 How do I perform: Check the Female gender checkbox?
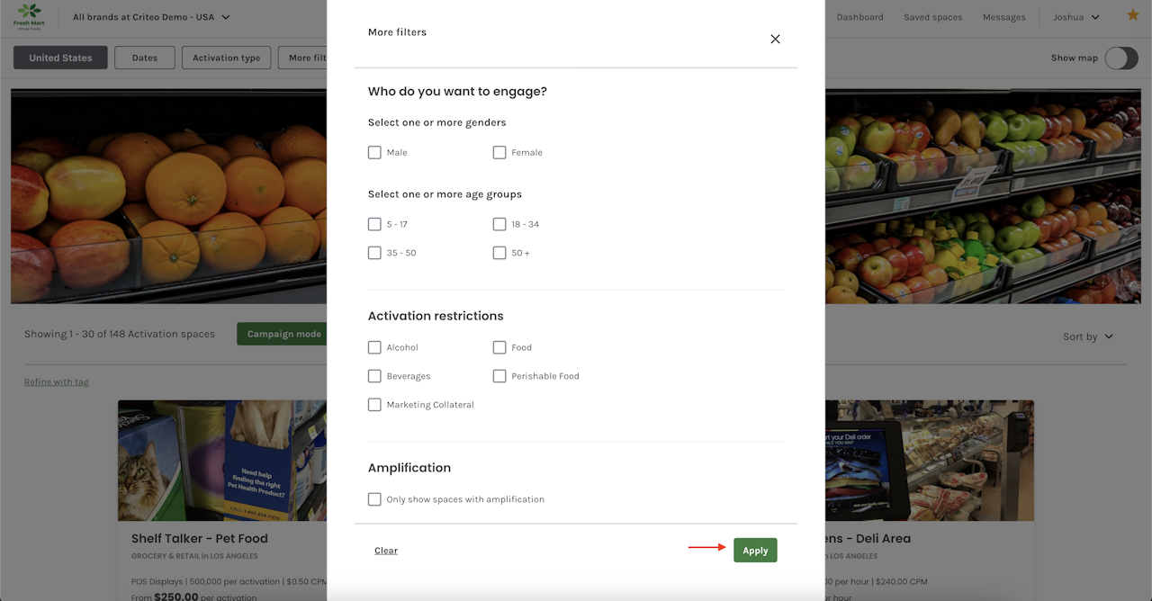pos(499,153)
